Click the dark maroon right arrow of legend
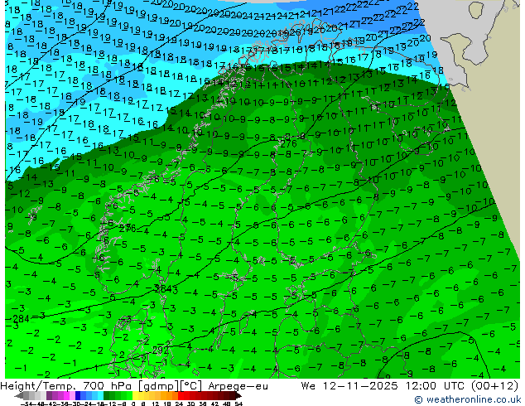 click(x=238, y=396)
